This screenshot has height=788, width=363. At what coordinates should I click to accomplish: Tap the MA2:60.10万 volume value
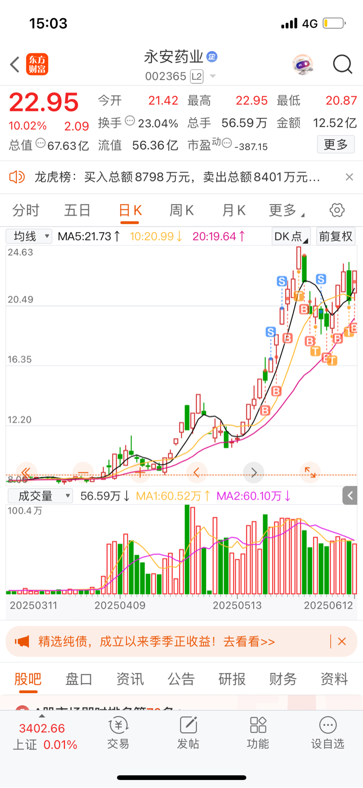pyautogui.click(x=254, y=496)
